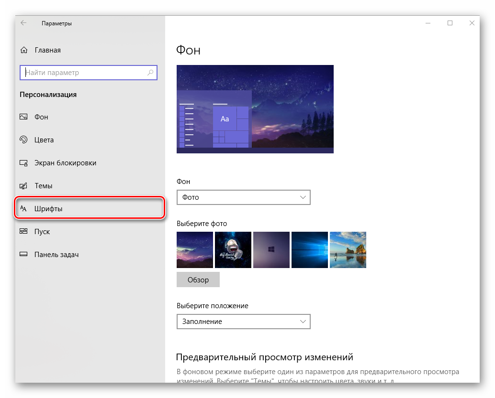
Task: Click the Выберите фото label
Action: [x=202, y=224]
